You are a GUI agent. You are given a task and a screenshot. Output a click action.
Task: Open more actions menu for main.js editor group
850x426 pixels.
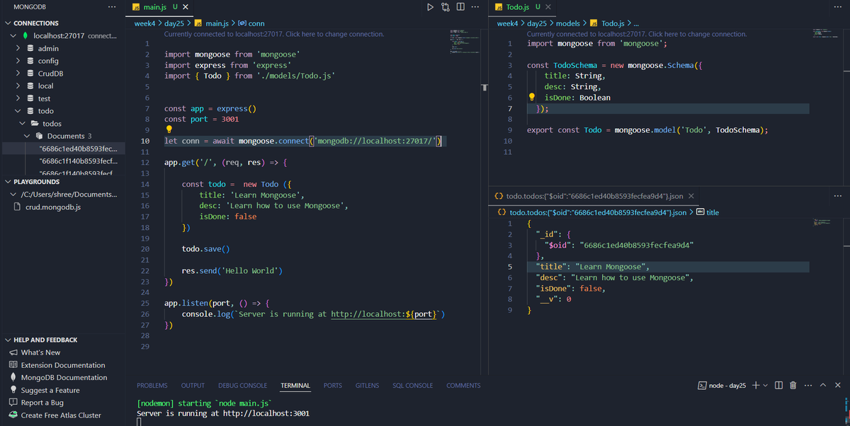477,7
